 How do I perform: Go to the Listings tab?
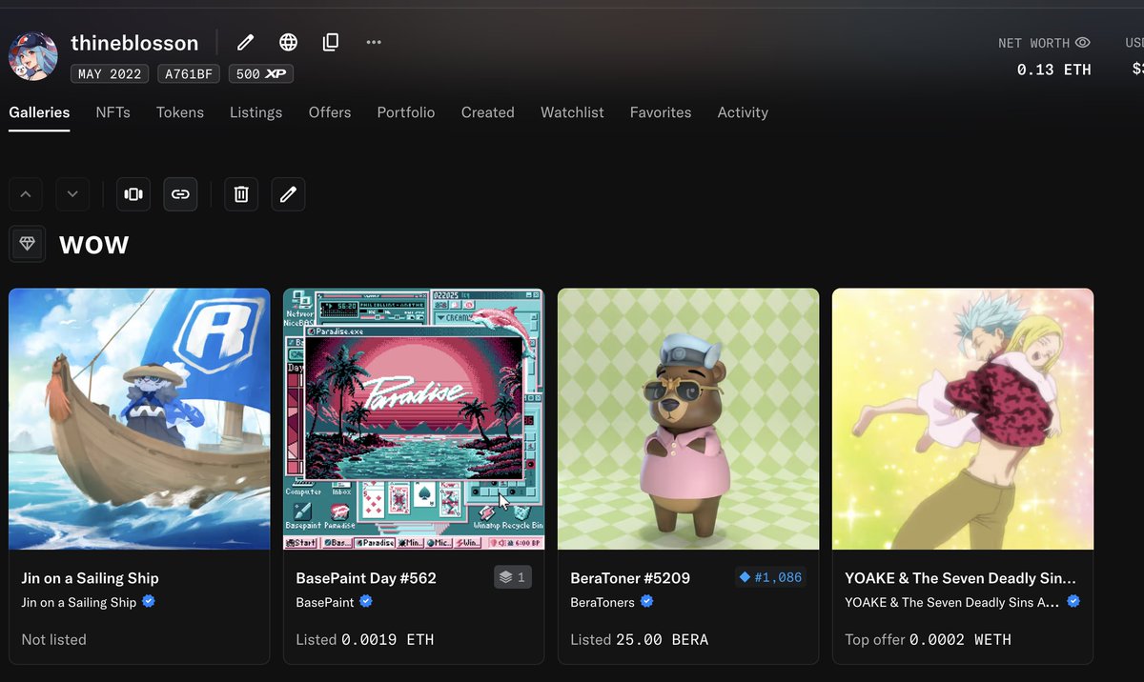(x=255, y=112)
